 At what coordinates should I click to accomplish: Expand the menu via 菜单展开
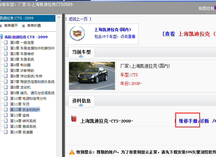click(11, 26)
